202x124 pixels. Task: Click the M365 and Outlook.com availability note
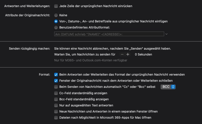91,60
